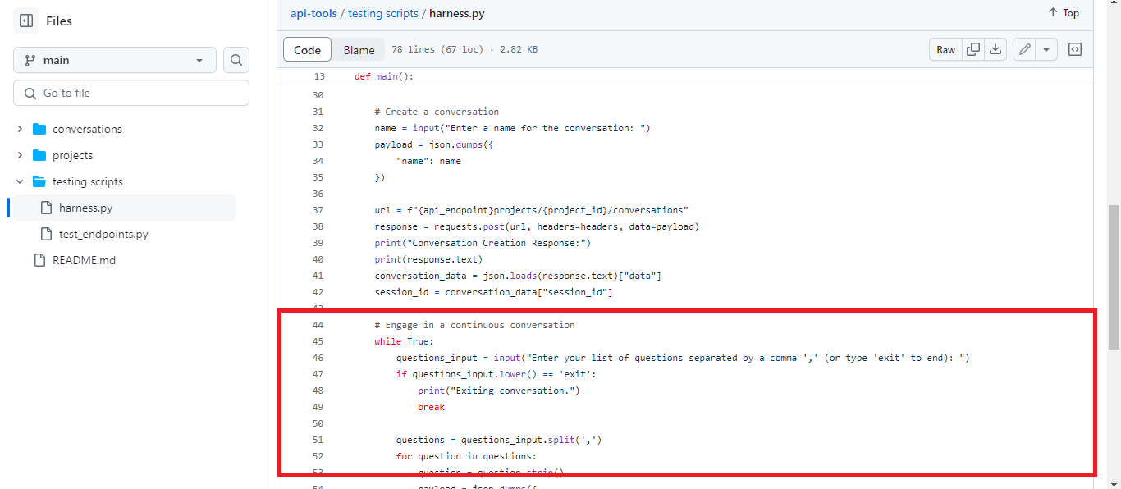Open README.md from the sidebar
The image size is (1121, 489).
click(x=85, y=260)
